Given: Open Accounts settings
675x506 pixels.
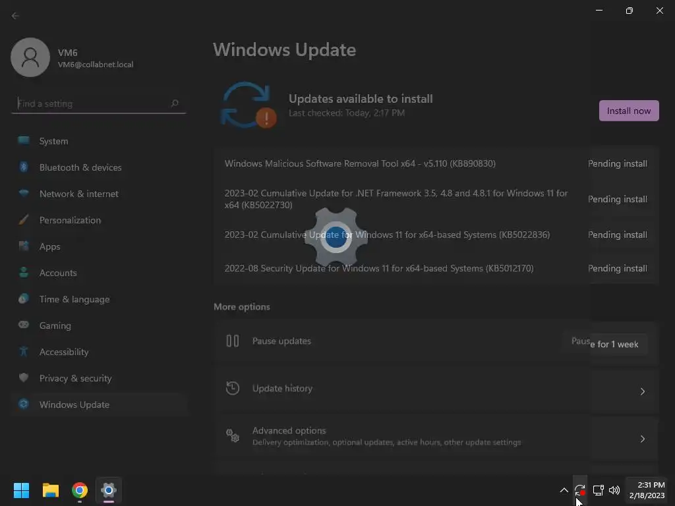Looking at the screenshot, I should [x=99, y=273].
